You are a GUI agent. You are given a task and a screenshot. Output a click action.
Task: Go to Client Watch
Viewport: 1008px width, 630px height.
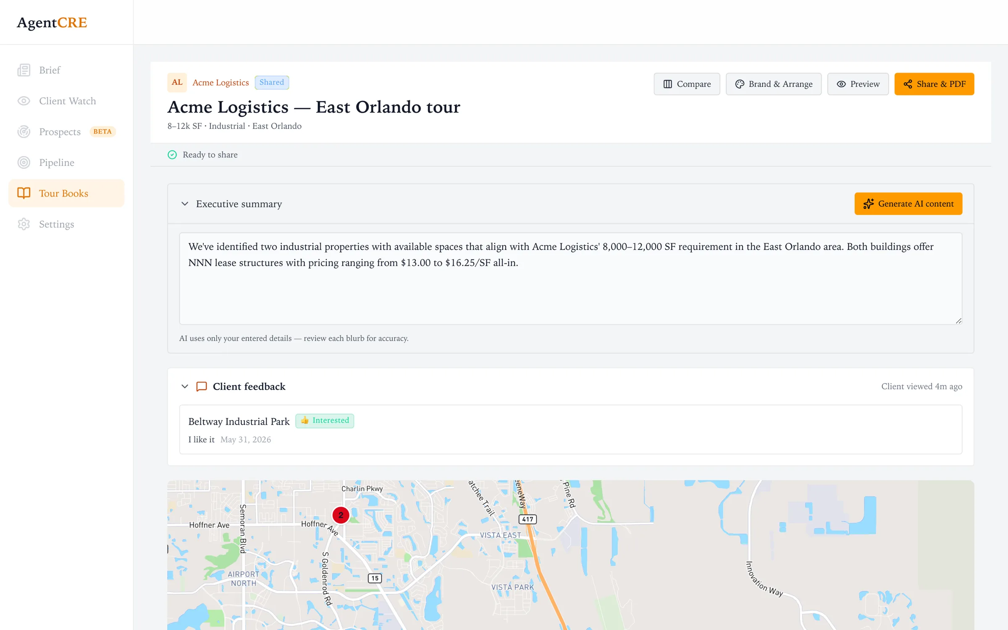pos(66,101)
